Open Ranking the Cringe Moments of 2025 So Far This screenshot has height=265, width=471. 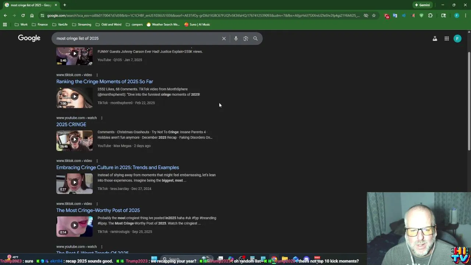(105, 81)
